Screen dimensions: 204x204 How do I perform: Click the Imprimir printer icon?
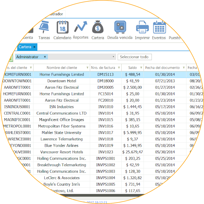pos(142,27)
